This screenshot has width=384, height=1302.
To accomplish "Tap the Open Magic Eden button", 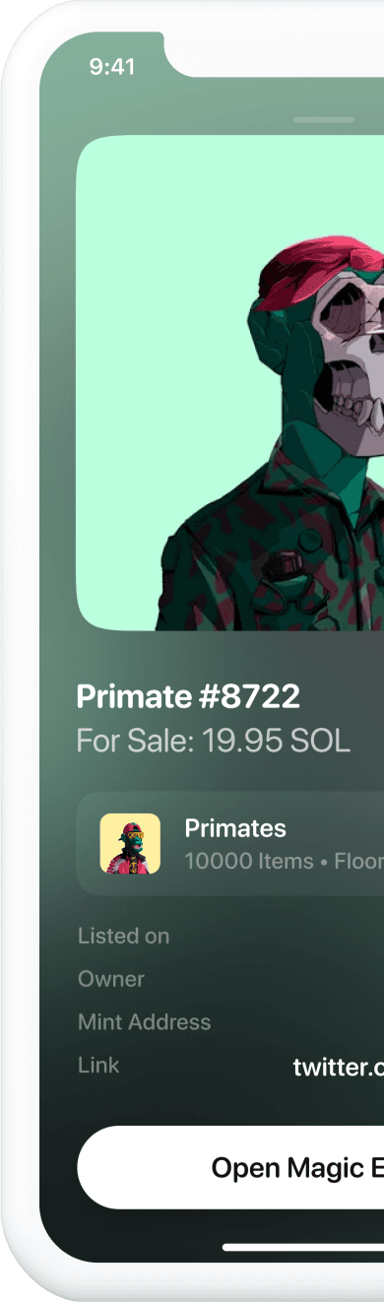I will click(230, 1167).
